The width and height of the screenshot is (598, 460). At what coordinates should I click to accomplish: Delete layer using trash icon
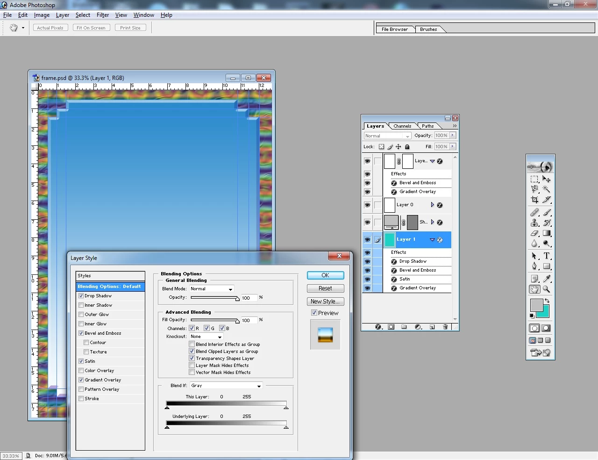click(x=445, y=327)
